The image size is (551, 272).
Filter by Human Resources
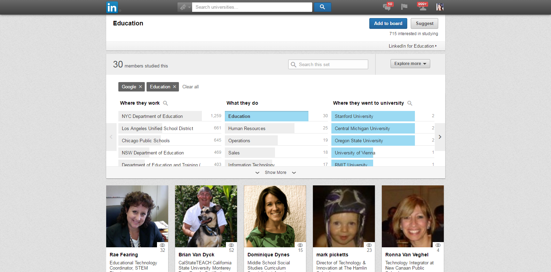276,128
